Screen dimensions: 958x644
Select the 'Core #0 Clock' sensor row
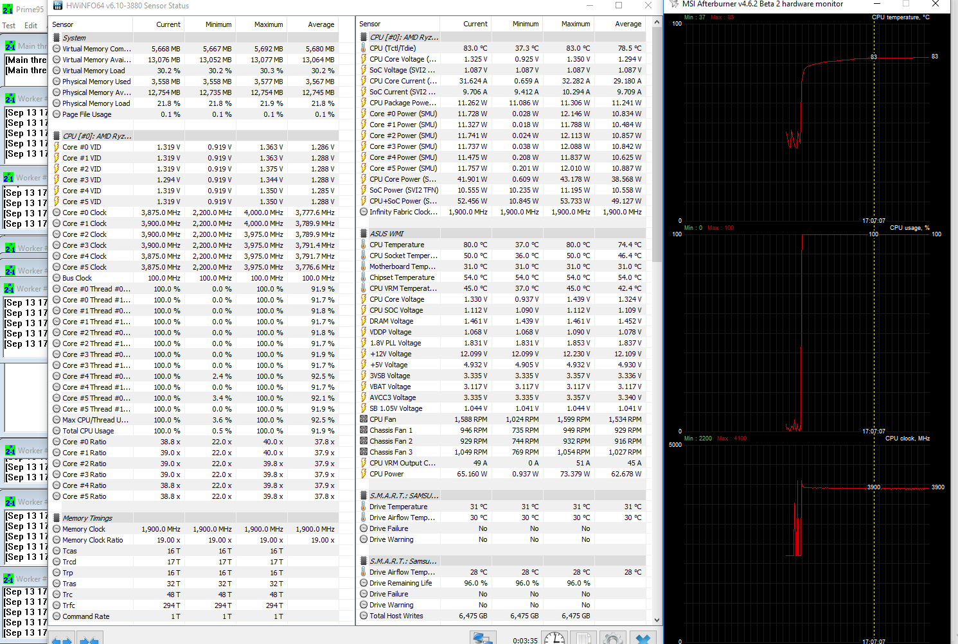point(195,213)
